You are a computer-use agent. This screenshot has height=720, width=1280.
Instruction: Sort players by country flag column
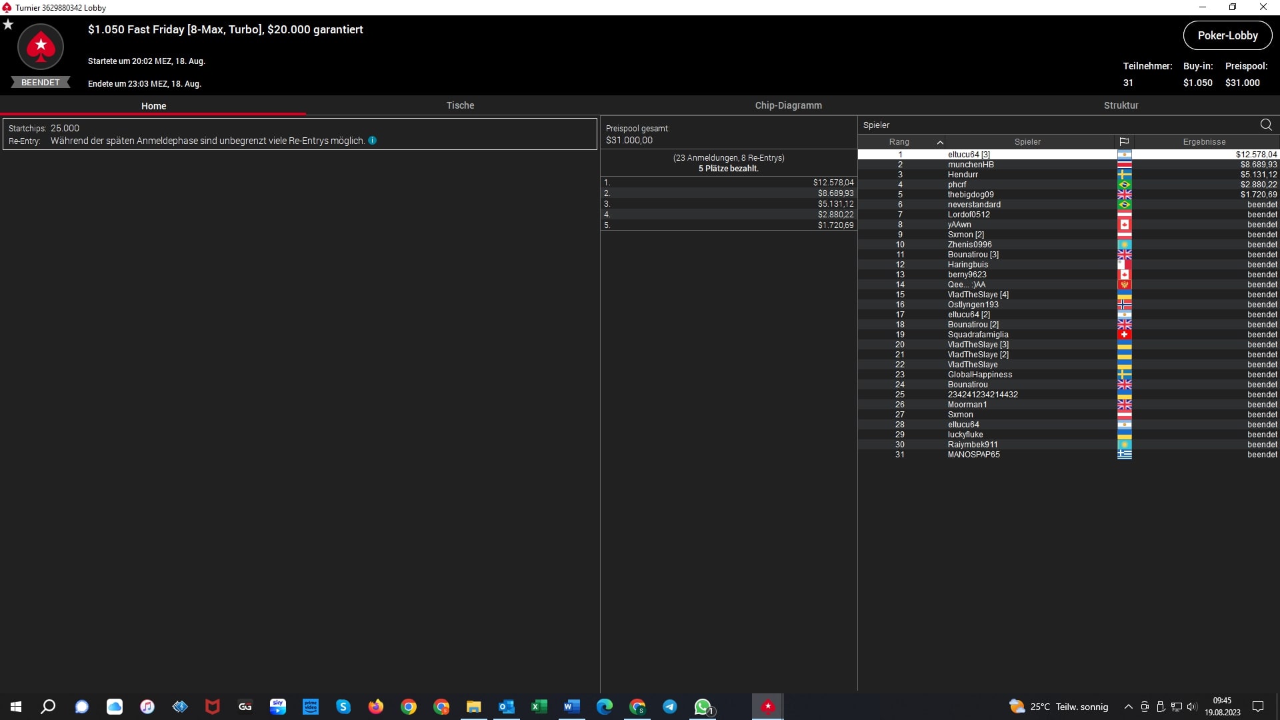coord(1124,142)
